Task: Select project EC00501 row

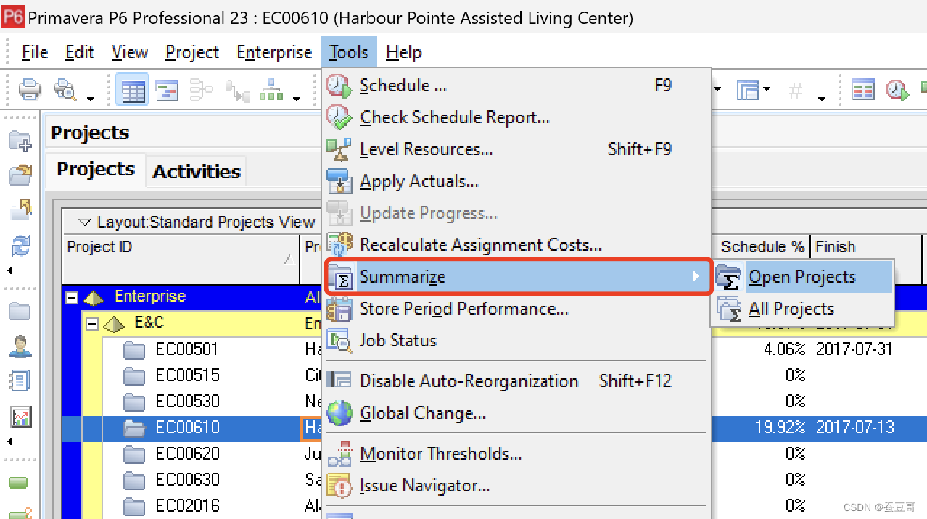Action: pyautogui.click(x=187, y=349)
